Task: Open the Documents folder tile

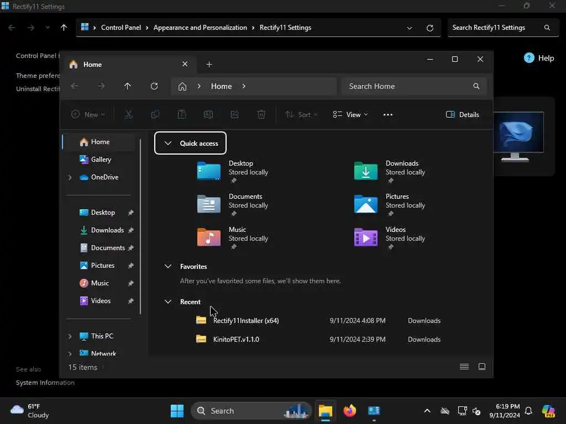Action: (x=233, y=205)
